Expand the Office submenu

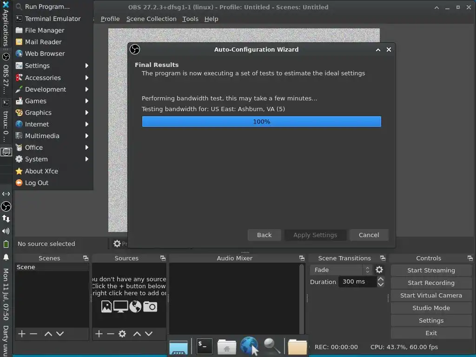[x=53, y=147]
